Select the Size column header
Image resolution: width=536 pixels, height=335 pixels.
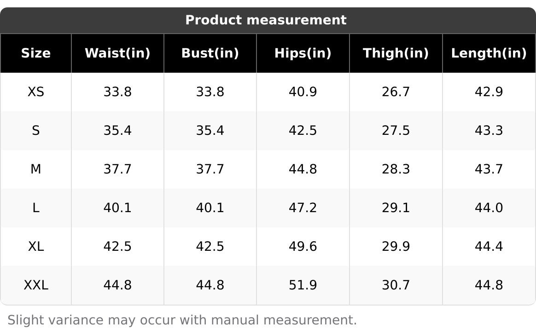tap(36, 53)
